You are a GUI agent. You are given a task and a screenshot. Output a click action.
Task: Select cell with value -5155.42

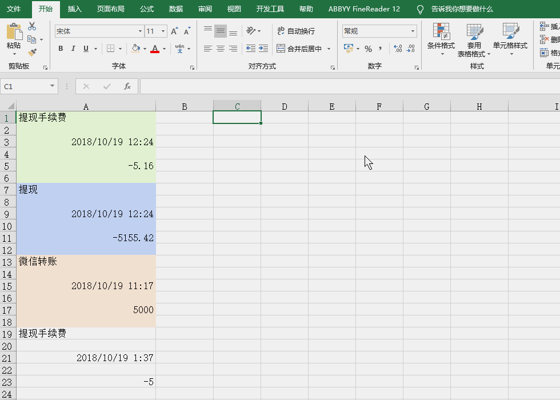pyautogui.click(x=86, y=238)
